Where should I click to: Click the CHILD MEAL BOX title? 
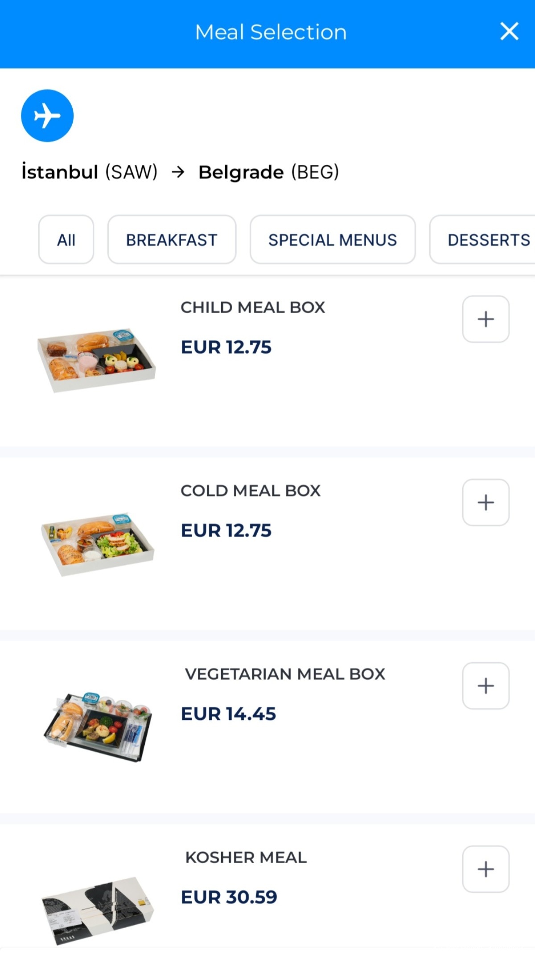pyautogui.click(x=253, y=307)
